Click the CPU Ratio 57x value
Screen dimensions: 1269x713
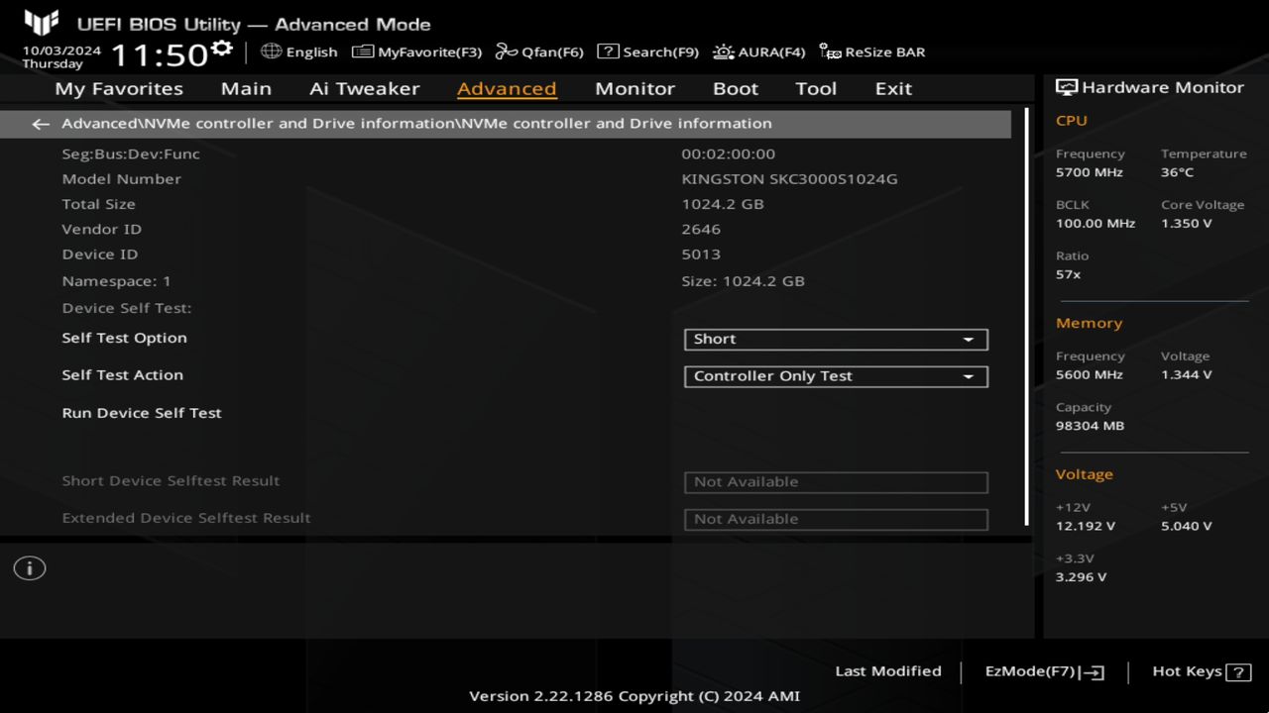click(1068, 274)
